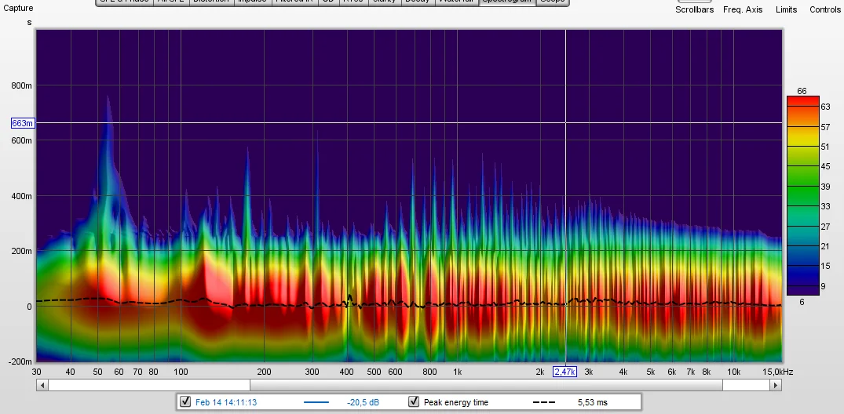Click the blue trace line sample in legend
This screenshot has height=414, width=844.
pyautogui.click(x=316, y=402)
